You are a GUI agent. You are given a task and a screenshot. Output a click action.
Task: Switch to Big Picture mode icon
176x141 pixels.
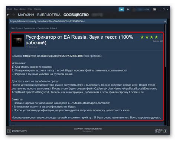pos(154,9)
